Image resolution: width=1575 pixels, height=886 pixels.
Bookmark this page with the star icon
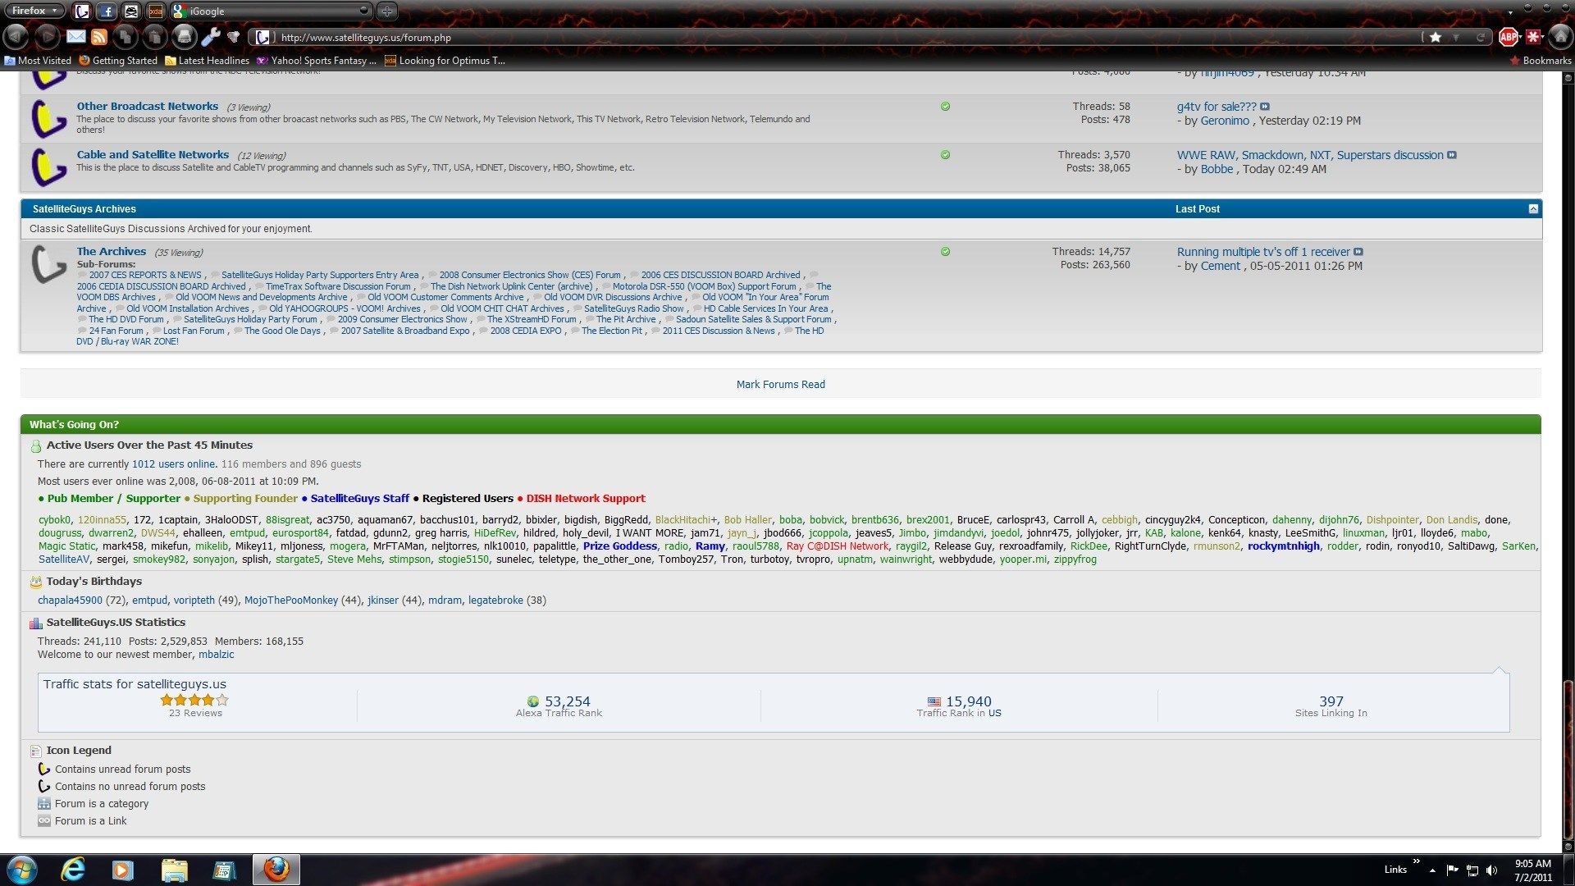(1435, 37)
